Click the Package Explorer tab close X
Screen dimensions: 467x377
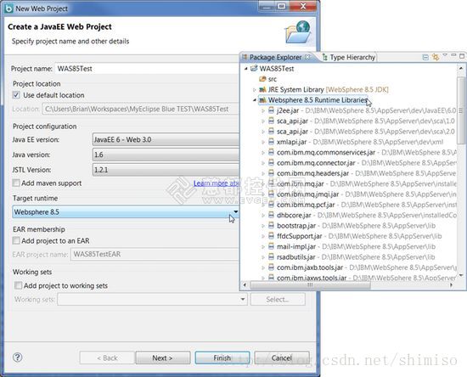pos(307,57)
